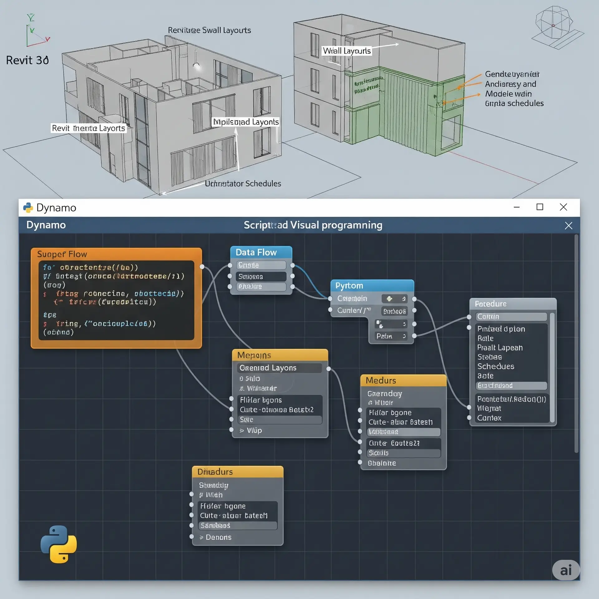Open the Bmxleos dropdown in Pyrtom node
This screenshot has height=599, width=599.
(x=394, y=311)
